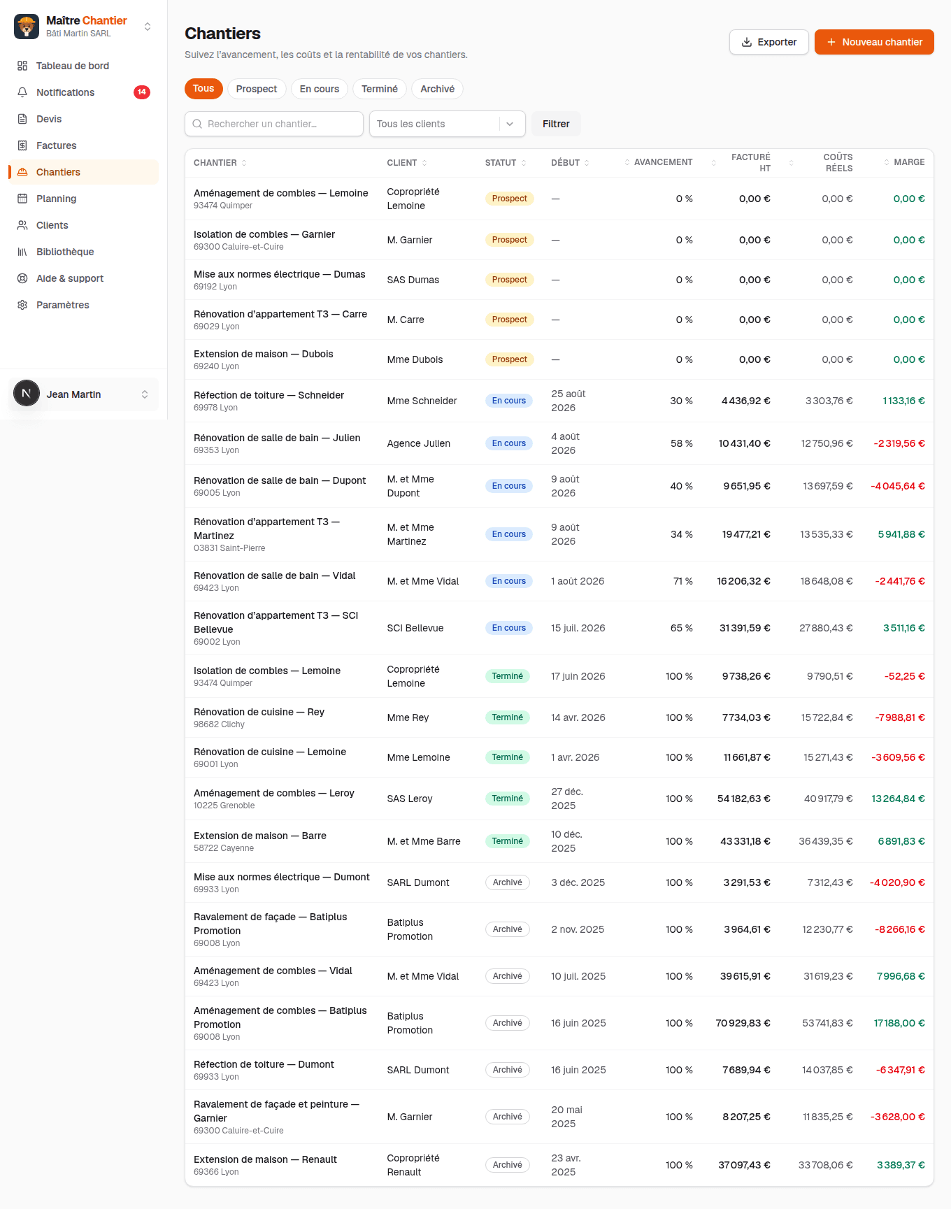Click the Exporter button

pyautogui.click(x=768, y=42)
